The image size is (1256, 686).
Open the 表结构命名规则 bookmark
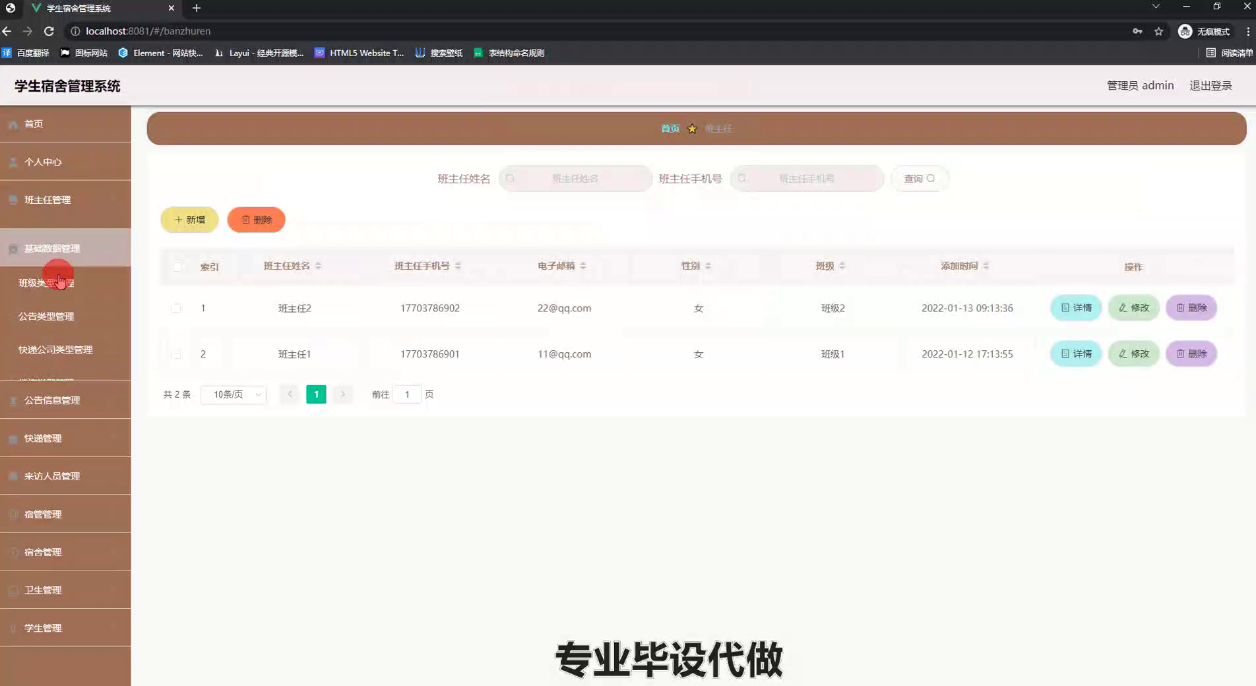[x=509, y=53]
